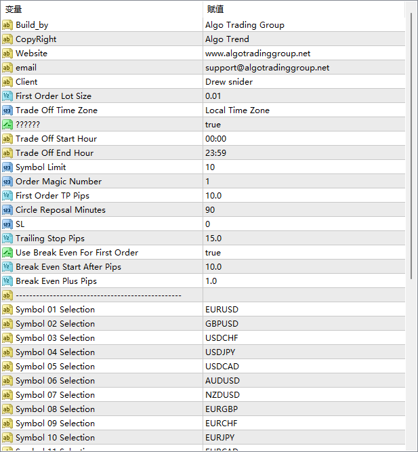This screenshot has height=452, width=418.
Task: Click the double icon beside Trailing Stop Pips
Action: tap(7, 239)
